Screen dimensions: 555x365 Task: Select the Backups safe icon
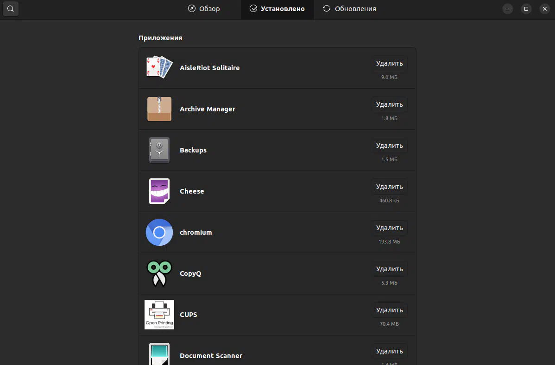[159, 150]
